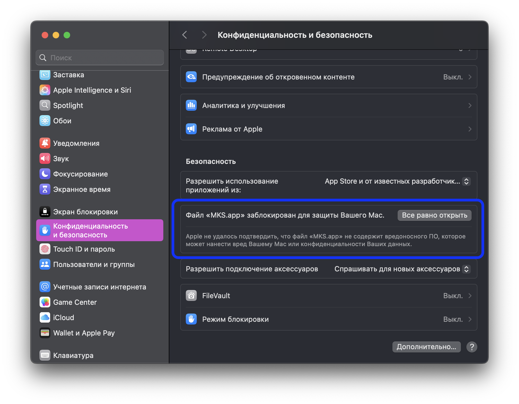Open Предупреждение об откровенном контенте setting
This screenshot has width=519, height=404.
click(x=328, y=77)
